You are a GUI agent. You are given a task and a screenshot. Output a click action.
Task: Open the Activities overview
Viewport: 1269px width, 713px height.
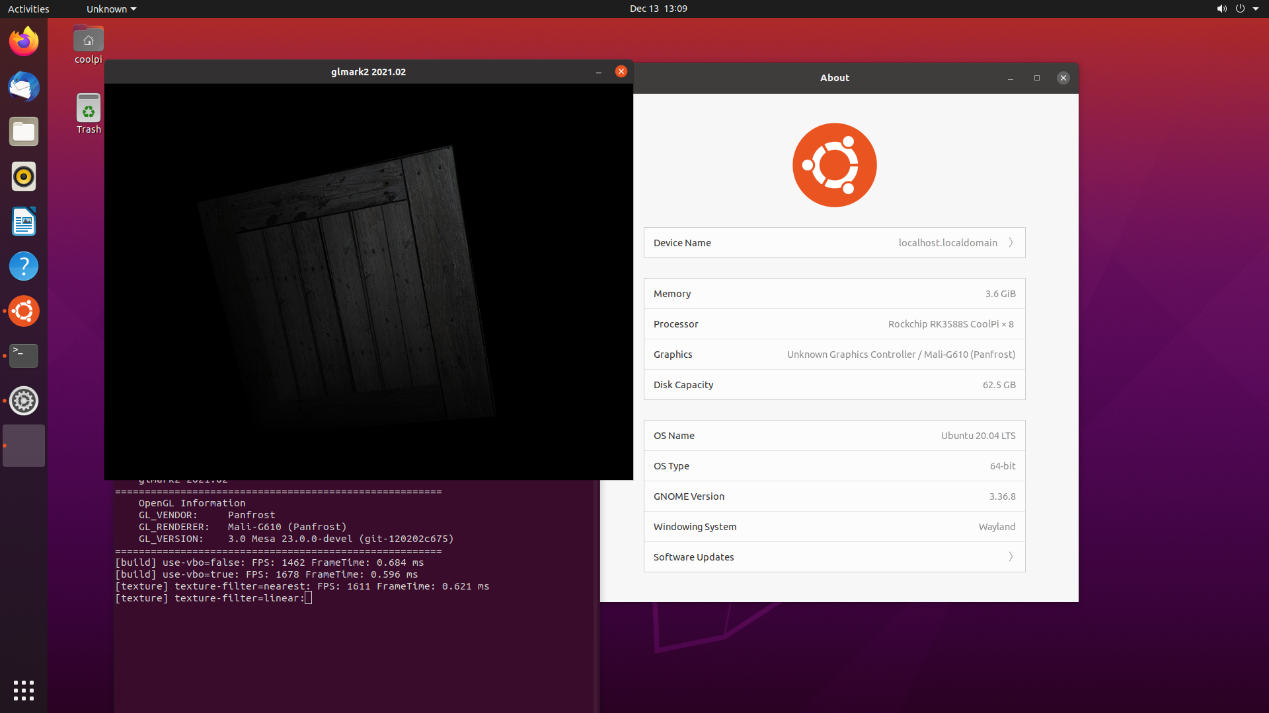pyautogui.click(x=28, y=9)
